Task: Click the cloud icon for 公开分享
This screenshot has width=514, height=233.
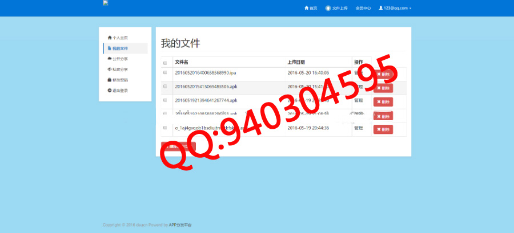Action: pos(110,59)
